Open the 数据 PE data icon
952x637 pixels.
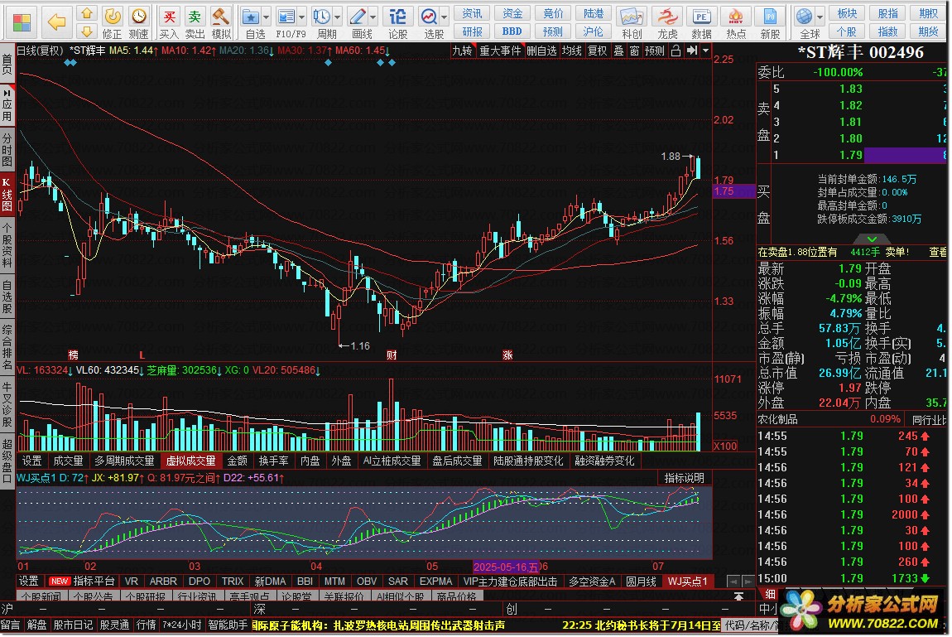(x=701, y=22)
